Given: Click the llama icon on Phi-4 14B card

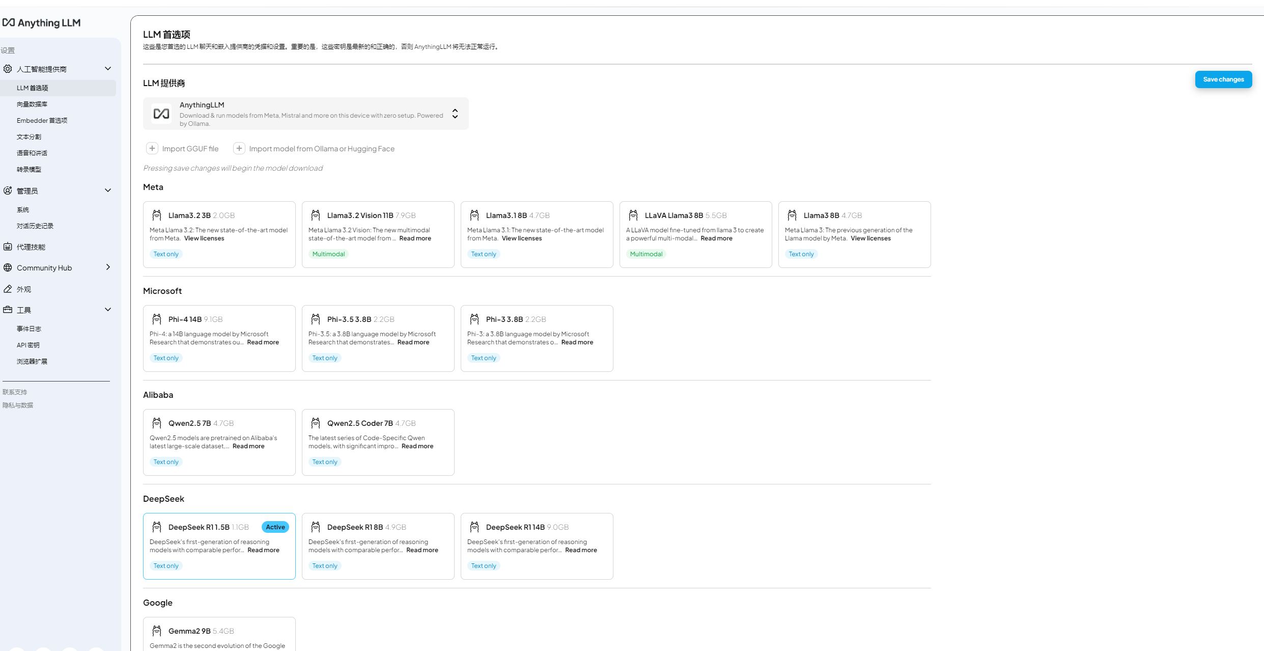Looking at the screenshot, I should point(157,319).
